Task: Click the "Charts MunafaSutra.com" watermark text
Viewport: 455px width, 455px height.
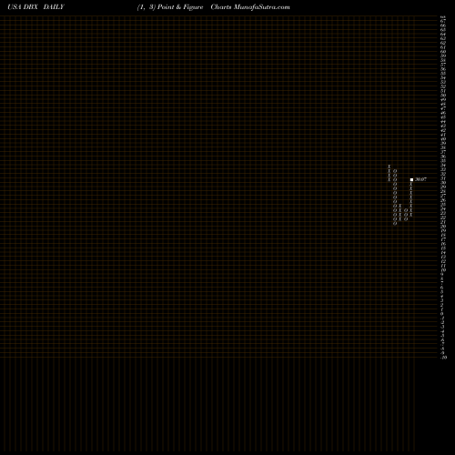Action: tap(250, 7)
